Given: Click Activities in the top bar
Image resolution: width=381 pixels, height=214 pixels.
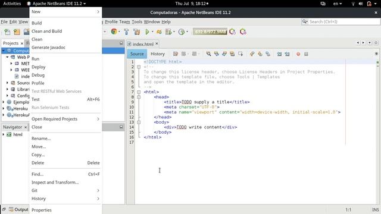Looking at the screenshot, I should 12,4.
